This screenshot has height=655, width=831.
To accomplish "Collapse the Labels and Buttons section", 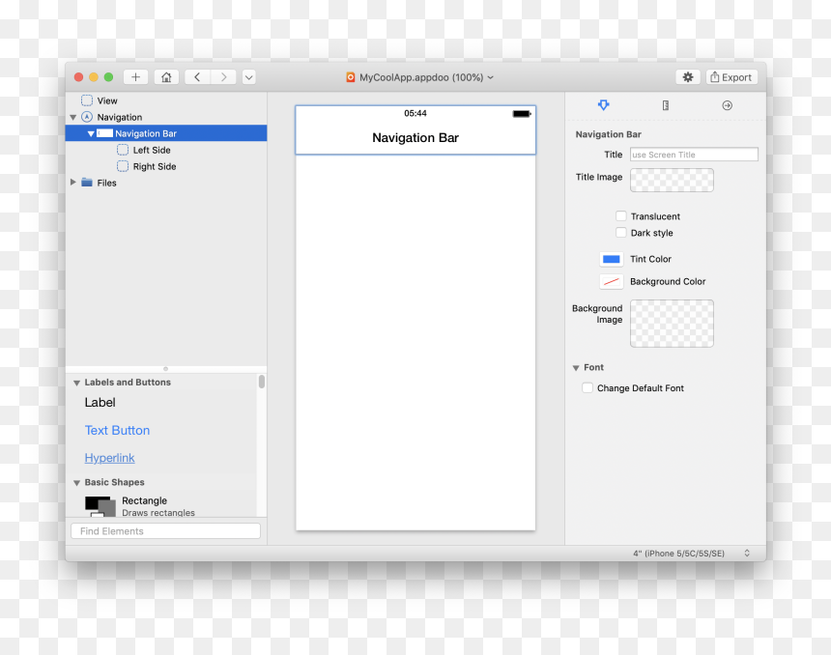I will 77,383.
